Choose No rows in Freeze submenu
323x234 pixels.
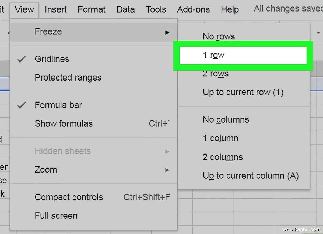point(219,36)
